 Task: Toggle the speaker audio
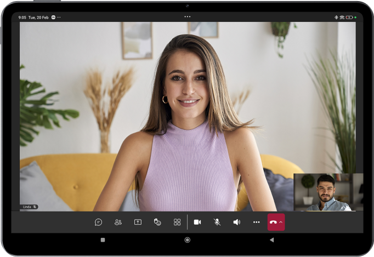[237, 222]
